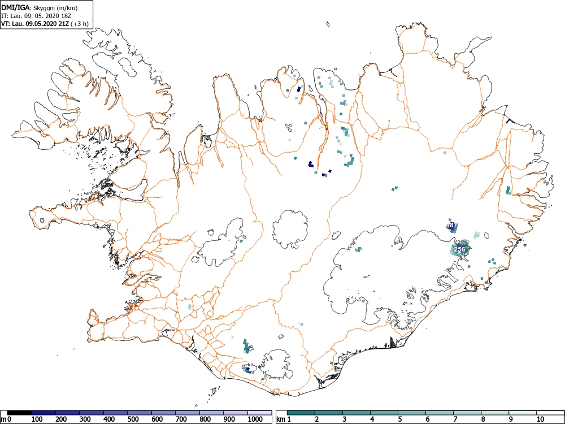This screenshot has height=424, width=565.
Task: Pick the black 0–100 m legend swatch
Action: [x=19, y=413]
